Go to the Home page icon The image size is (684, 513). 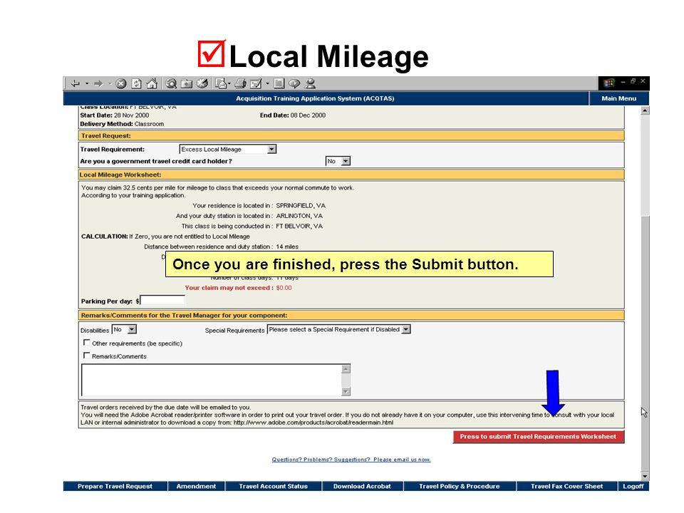[x=152, y=83]
